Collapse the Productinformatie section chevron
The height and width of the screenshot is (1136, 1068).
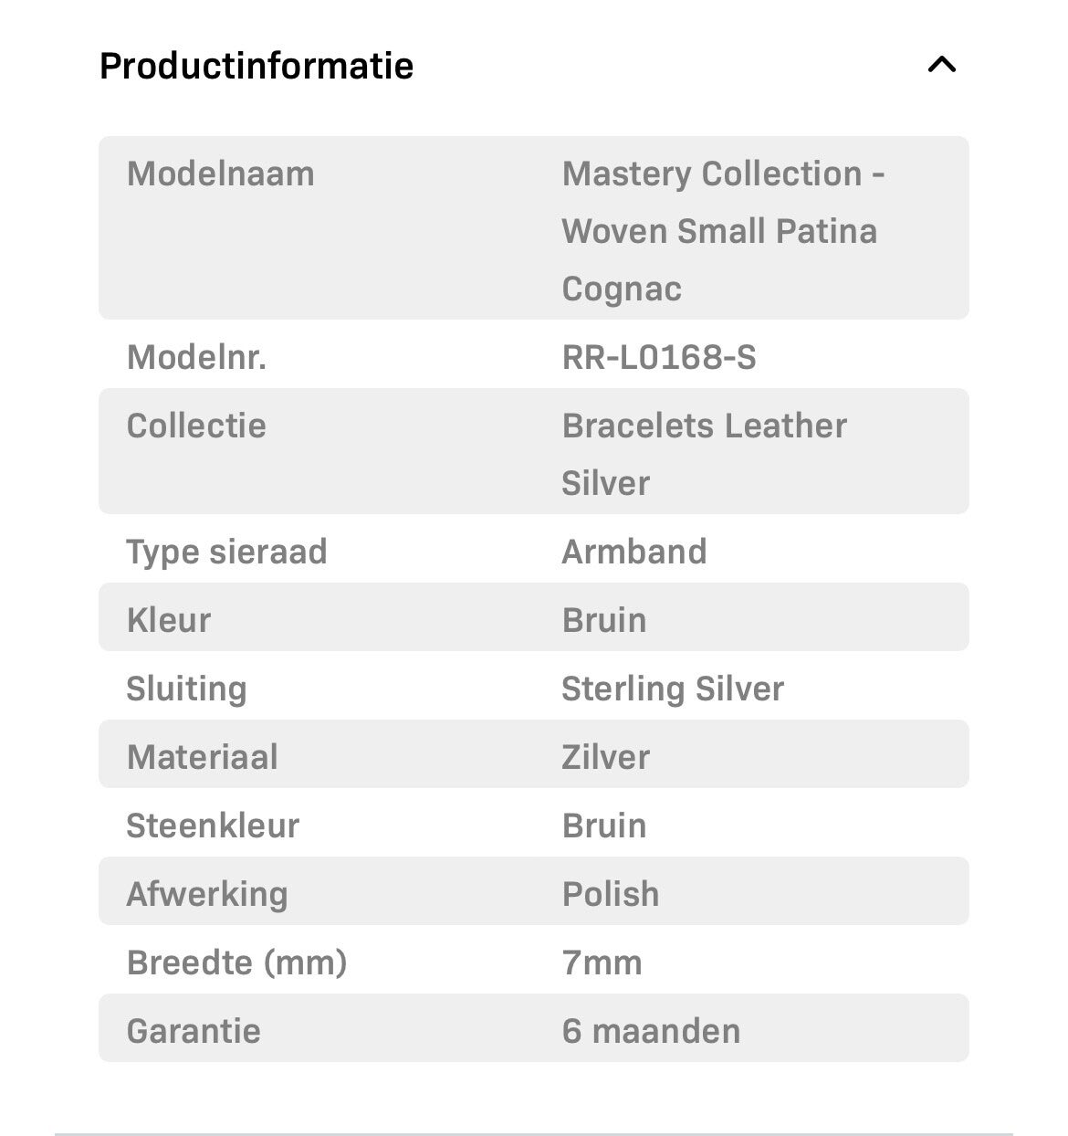[941, 65]
